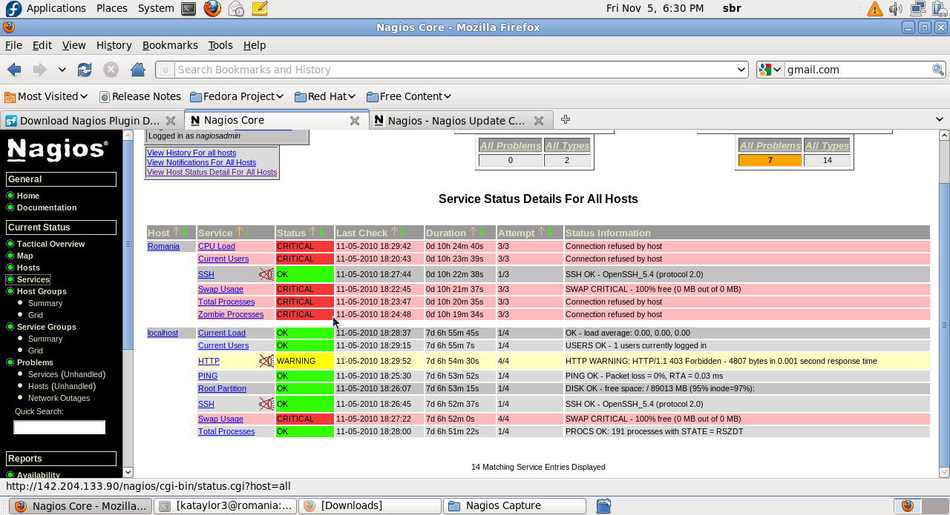Open Release Notes bookmark
The height and width of the screenshot is (515, 950).
140,96
